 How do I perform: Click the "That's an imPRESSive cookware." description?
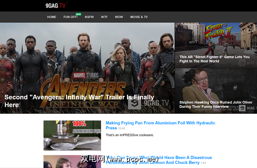(130, 135)
